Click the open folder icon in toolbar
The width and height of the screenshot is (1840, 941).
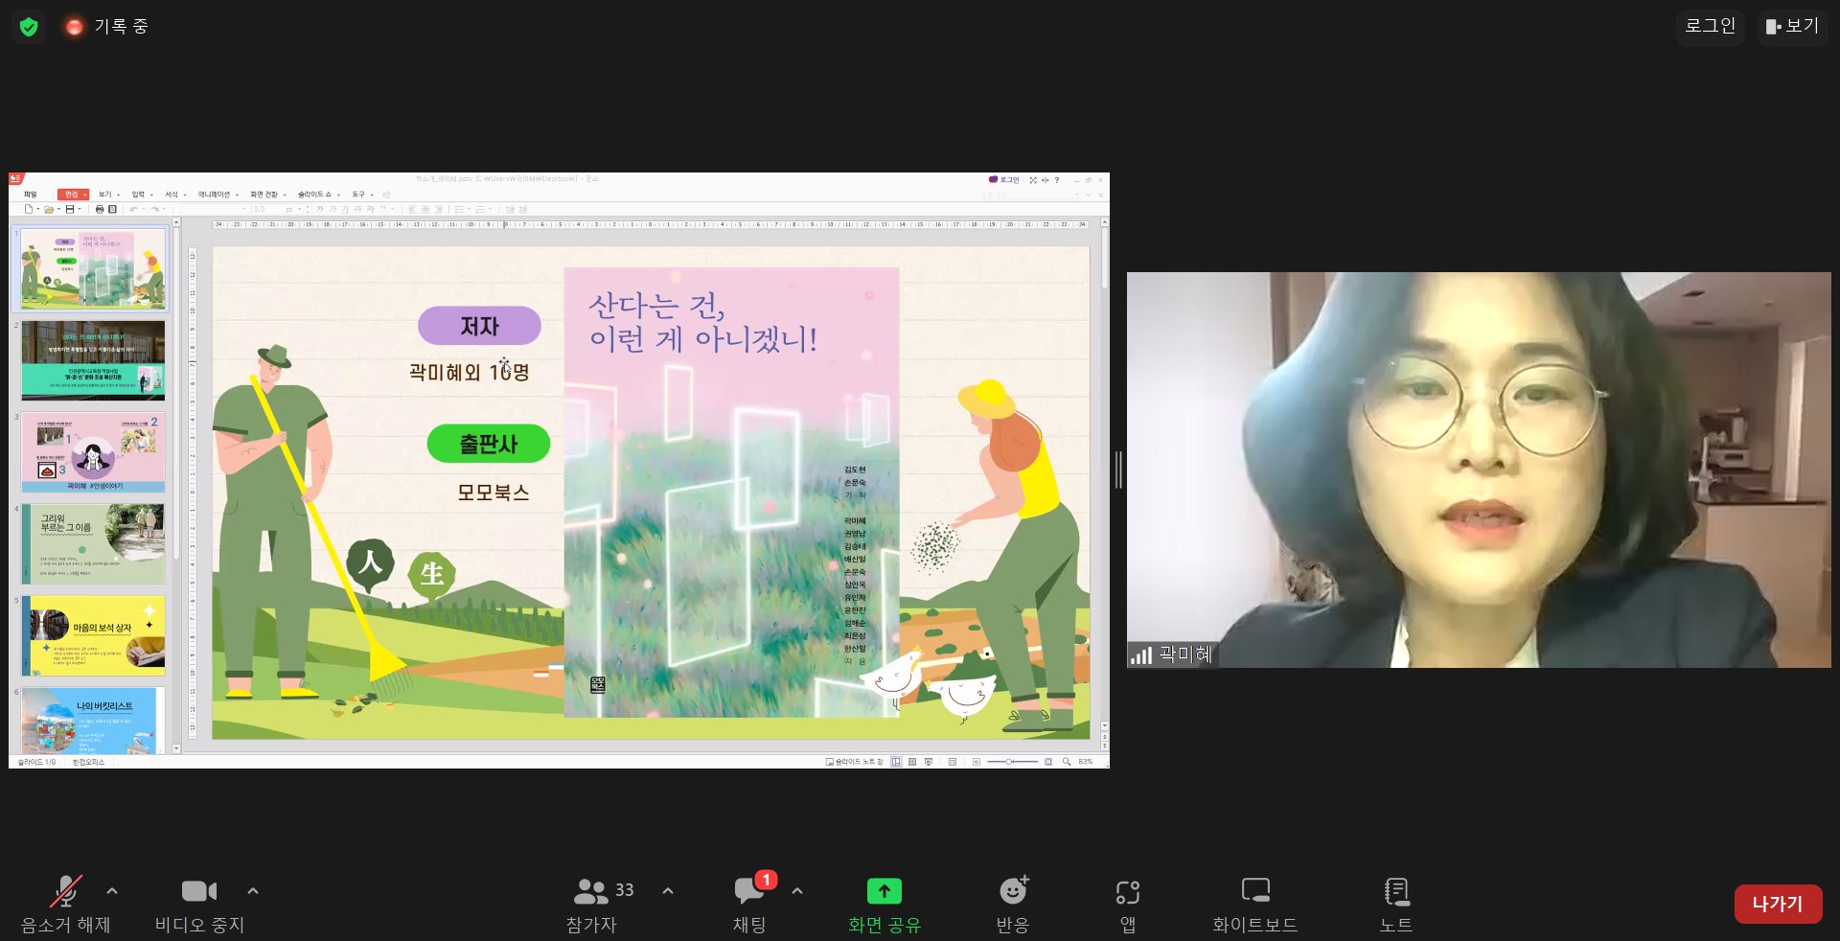click(49, 209)
